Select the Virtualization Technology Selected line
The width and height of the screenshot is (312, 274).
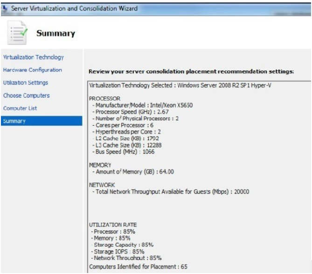[180, 85]
